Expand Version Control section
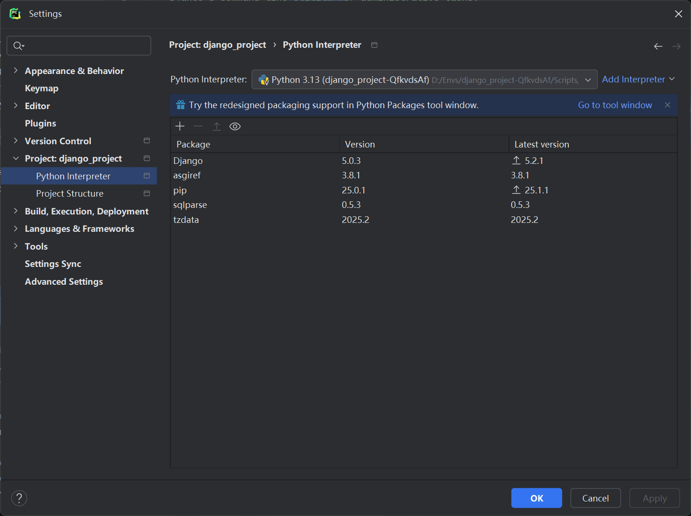This screenshot has height=516, width=691. coord(15,140)
